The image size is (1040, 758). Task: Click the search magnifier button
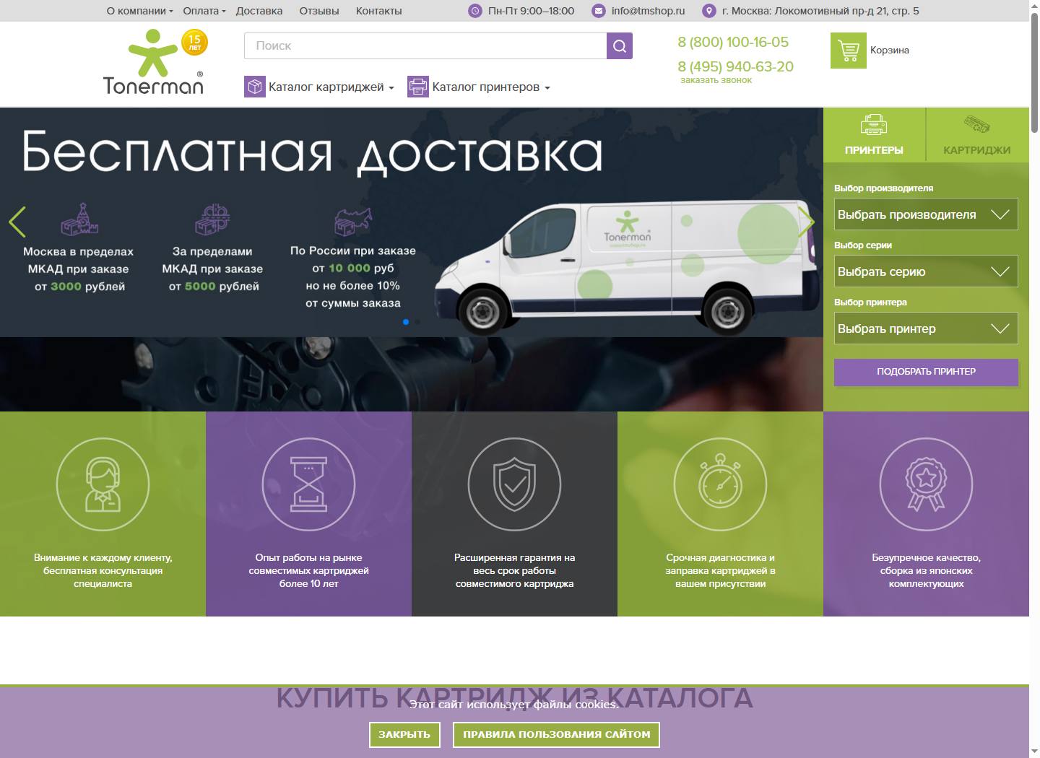pos(620,46)
